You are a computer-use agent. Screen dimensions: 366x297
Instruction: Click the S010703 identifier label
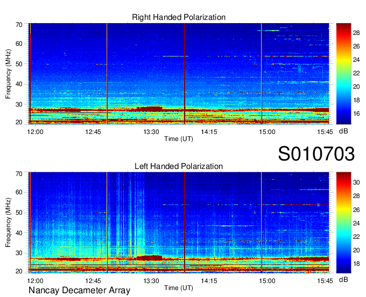point(316,154)
